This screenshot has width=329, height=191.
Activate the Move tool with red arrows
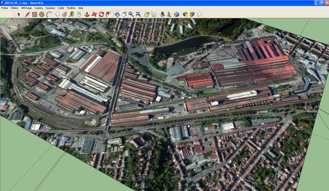click(94, 14)
